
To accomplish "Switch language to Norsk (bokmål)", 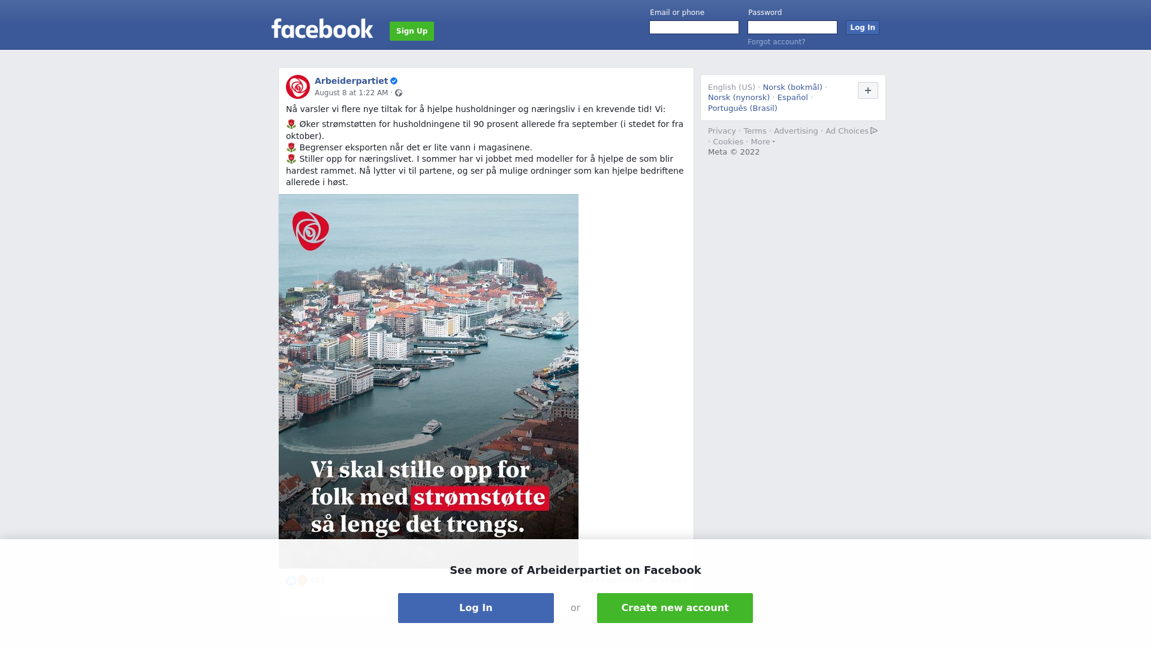I will pos(793,87).
